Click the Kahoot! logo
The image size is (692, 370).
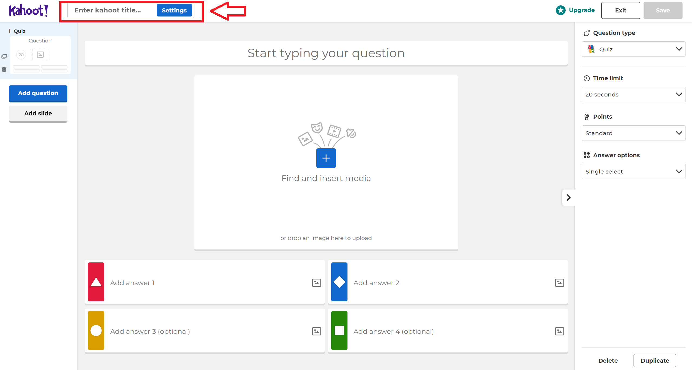pos(28,11)
